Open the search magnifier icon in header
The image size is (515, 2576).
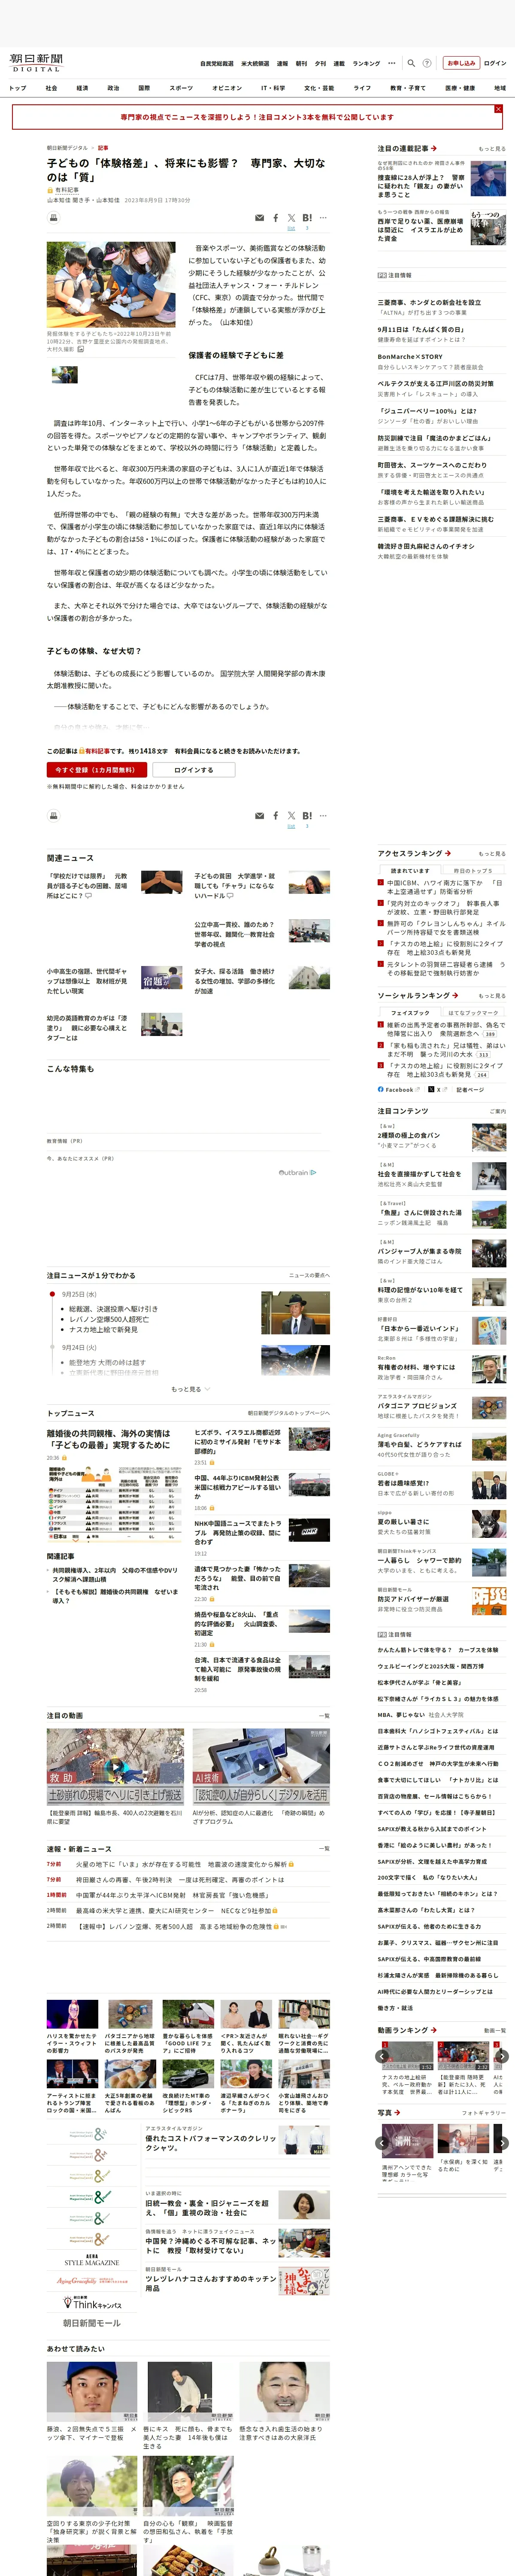tap(411, 63)
